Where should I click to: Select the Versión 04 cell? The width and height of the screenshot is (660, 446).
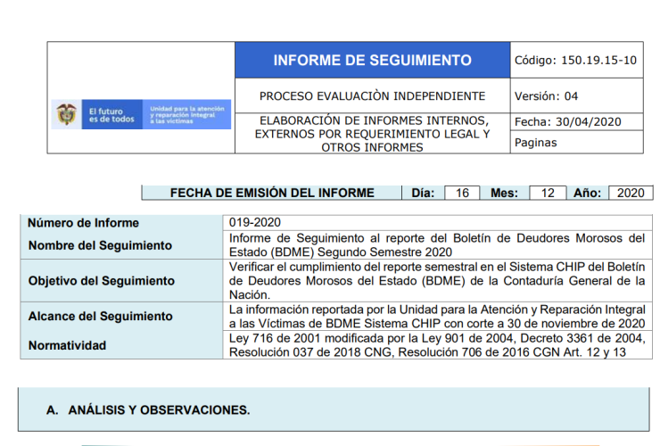pos(577,96)
